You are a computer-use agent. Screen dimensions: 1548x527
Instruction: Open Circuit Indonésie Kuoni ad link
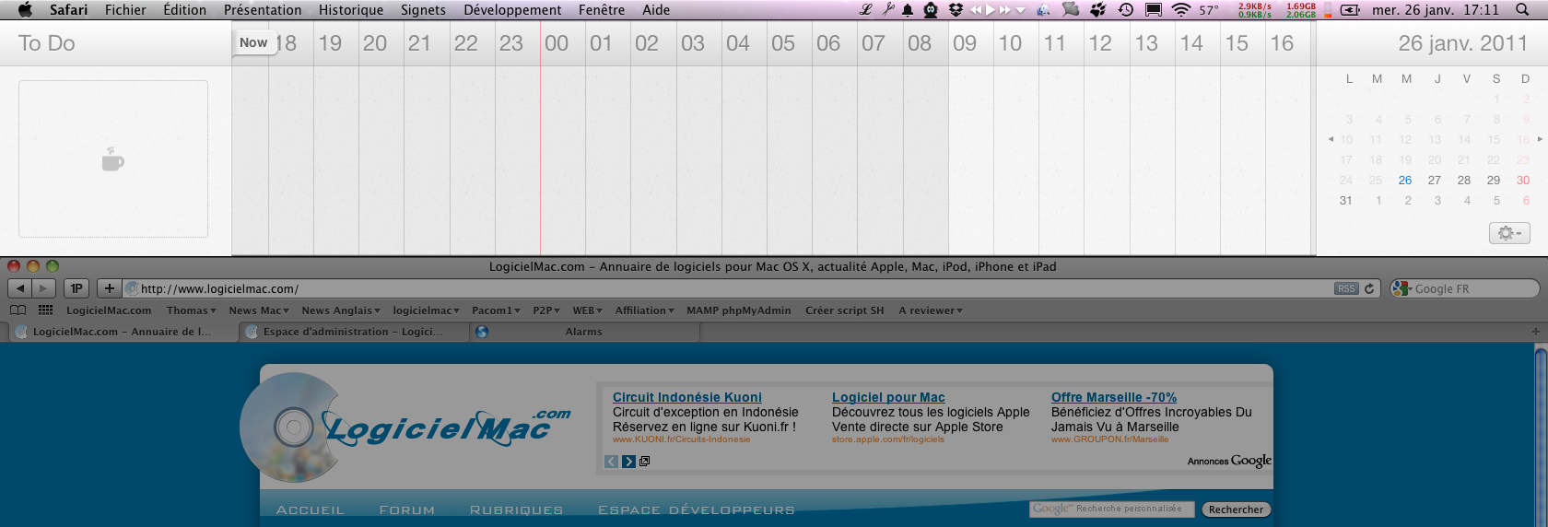[687, 397]
